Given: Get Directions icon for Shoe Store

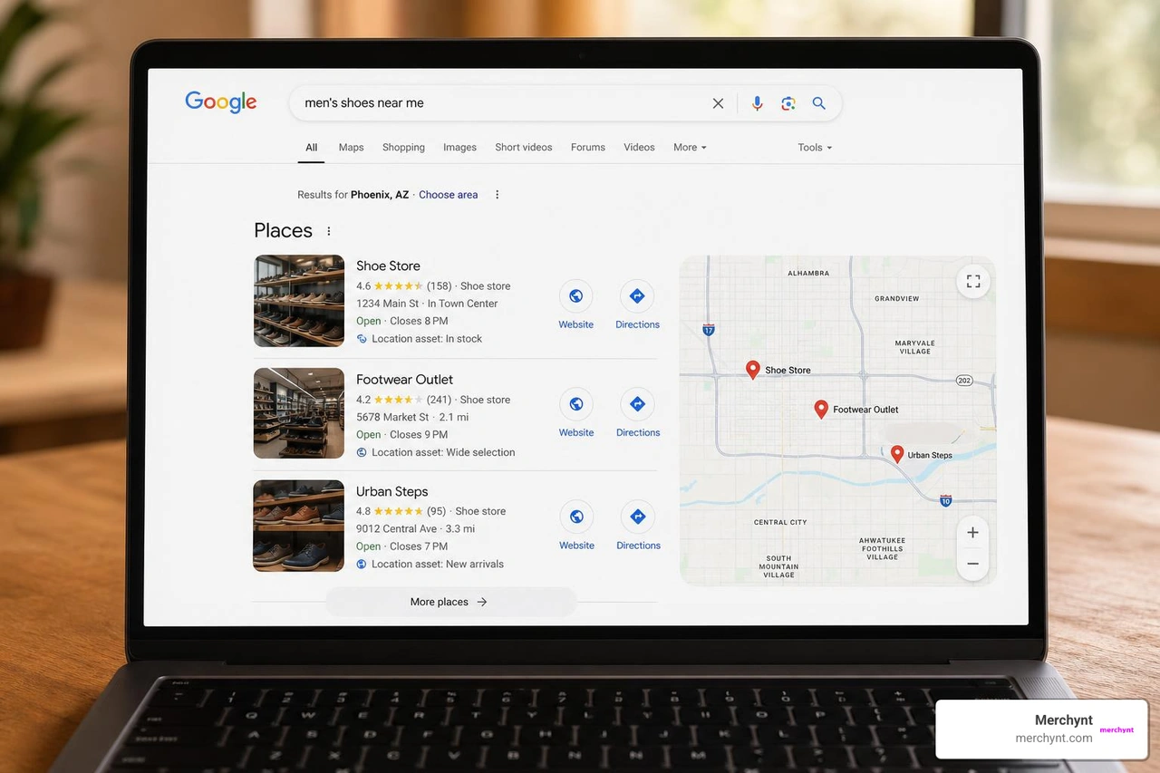Looking at the screenshot, I should (637, 295).
